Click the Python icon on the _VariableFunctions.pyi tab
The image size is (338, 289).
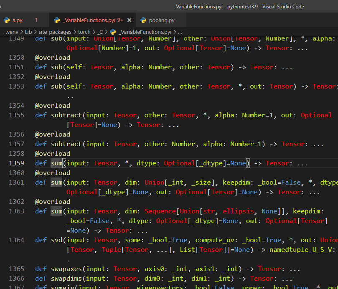click(x=56, y=20)
